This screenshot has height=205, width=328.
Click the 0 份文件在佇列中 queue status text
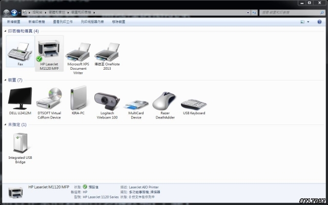point(141,197)
